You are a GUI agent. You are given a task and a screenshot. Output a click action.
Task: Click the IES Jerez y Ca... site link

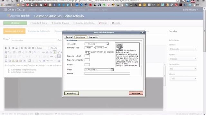(14, 10)
